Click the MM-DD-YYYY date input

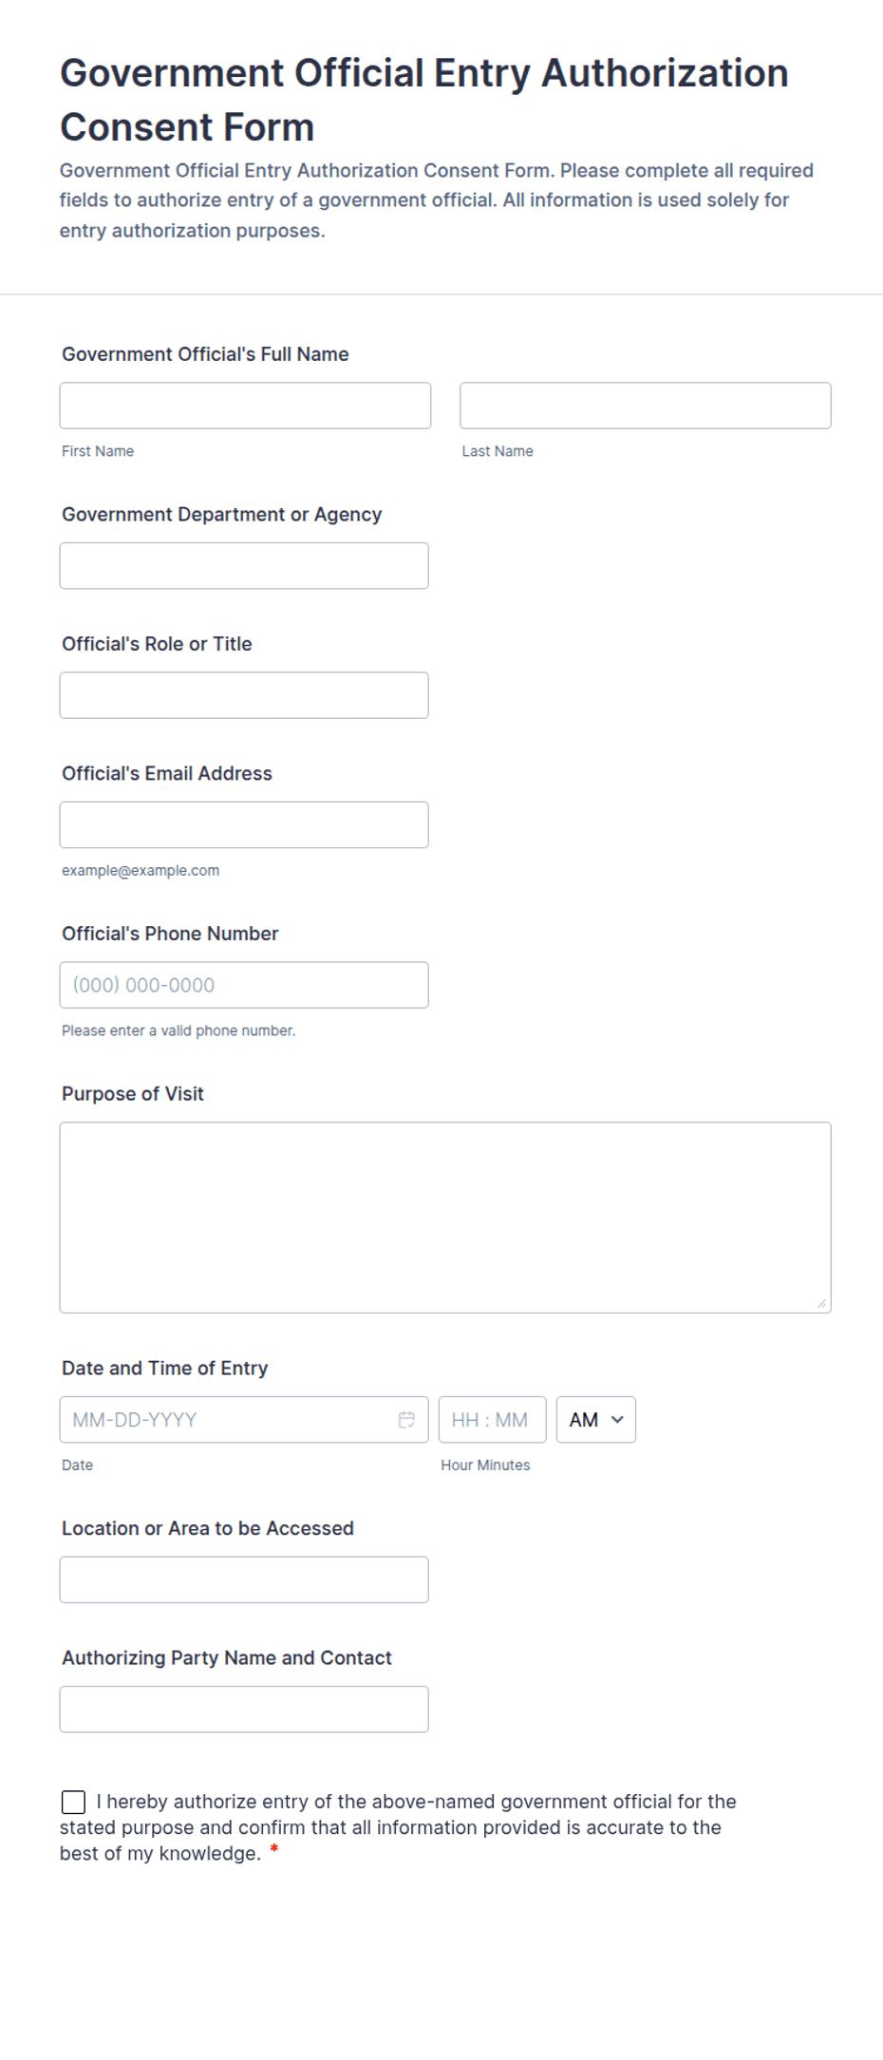point(244,1419)
